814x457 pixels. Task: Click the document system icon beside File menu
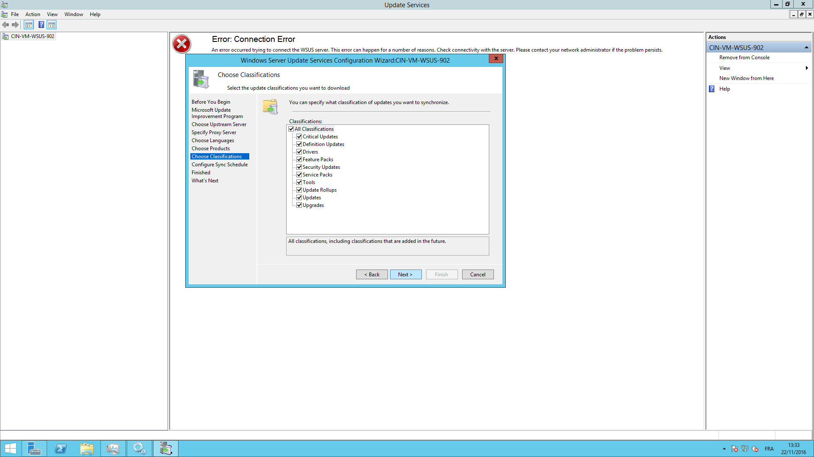coord(4,14)
